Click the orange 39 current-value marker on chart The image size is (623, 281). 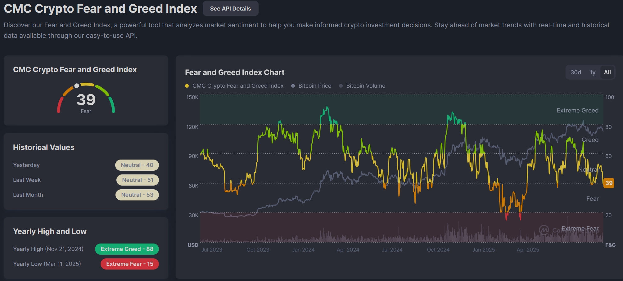(x=609, y=183)
